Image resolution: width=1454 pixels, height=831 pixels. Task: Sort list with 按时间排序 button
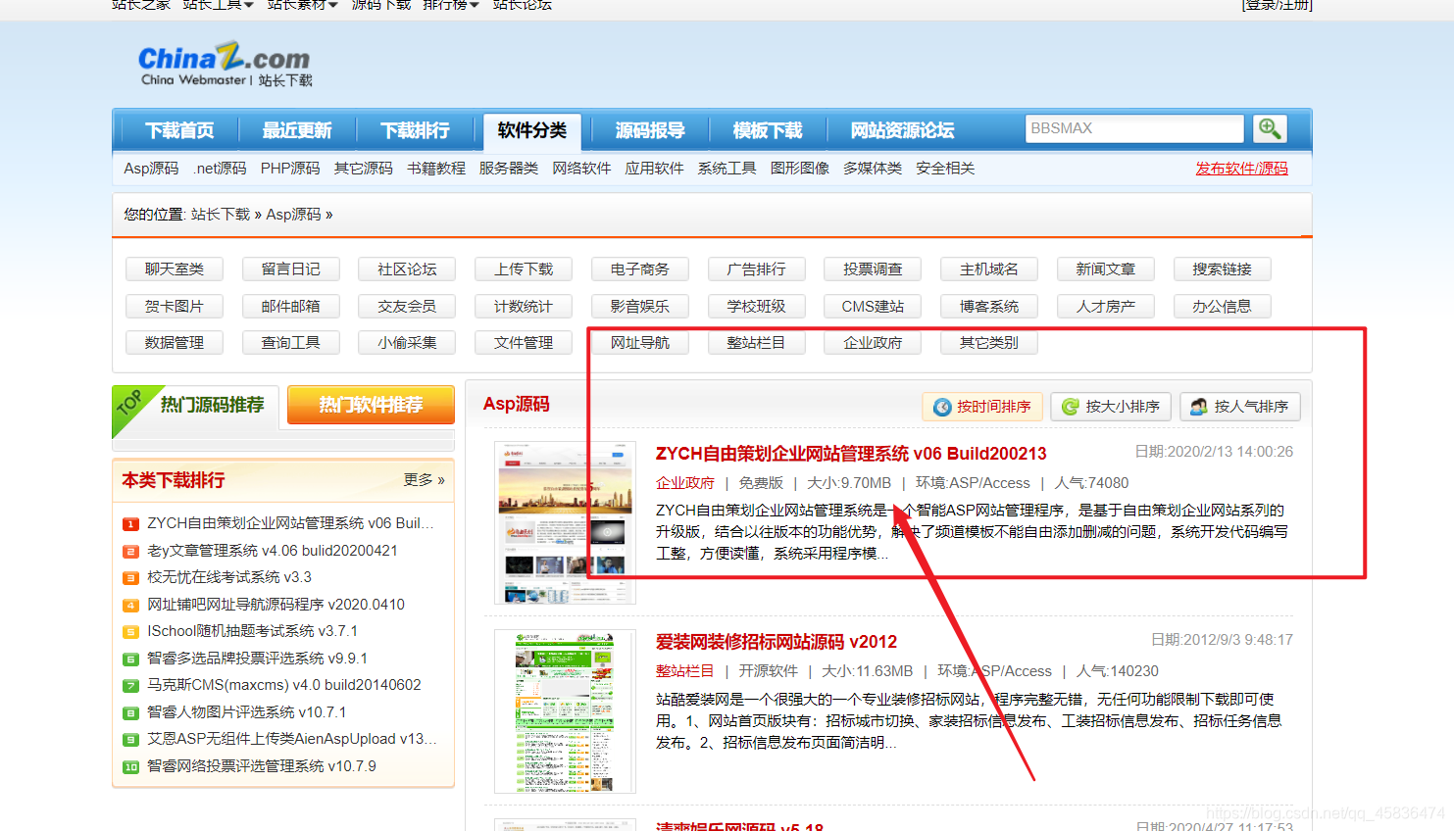[x=982, y=407]
